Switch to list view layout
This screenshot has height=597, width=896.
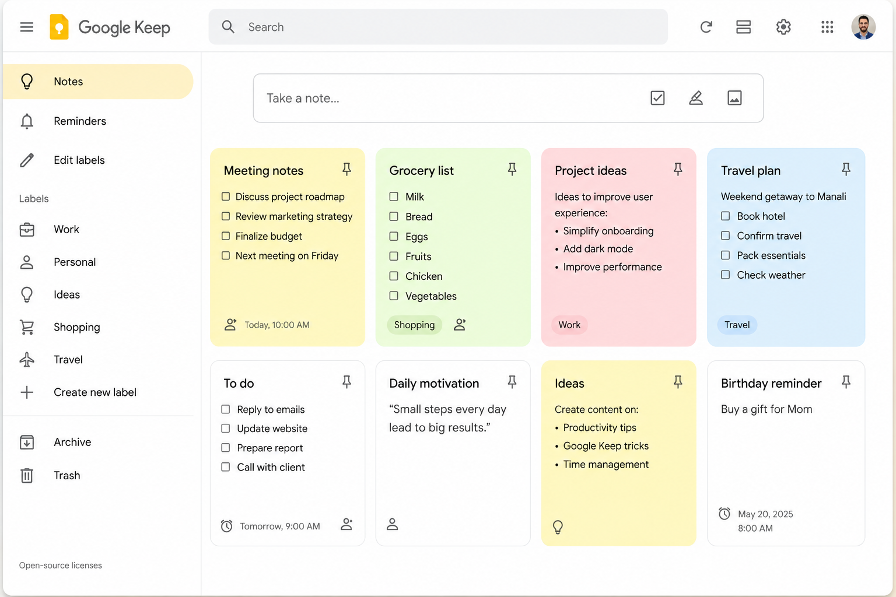pyautogui.click(x=743, y=27)
